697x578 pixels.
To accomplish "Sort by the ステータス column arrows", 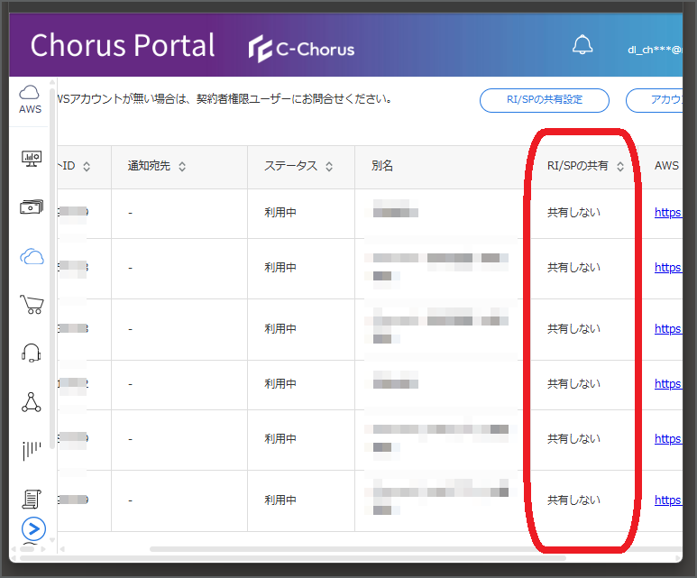I will click(x=329, y=167).
